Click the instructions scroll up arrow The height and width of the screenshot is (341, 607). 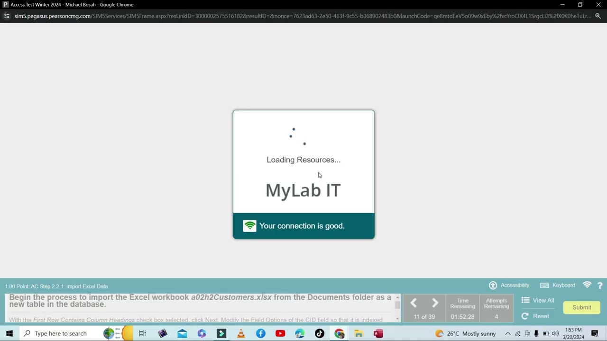coord(397,297)
